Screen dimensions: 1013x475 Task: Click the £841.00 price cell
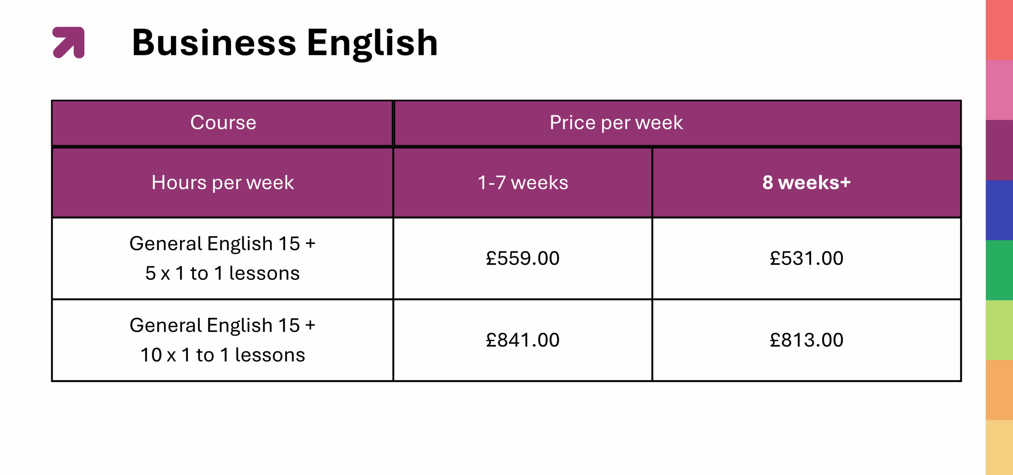tap(523, 340)
